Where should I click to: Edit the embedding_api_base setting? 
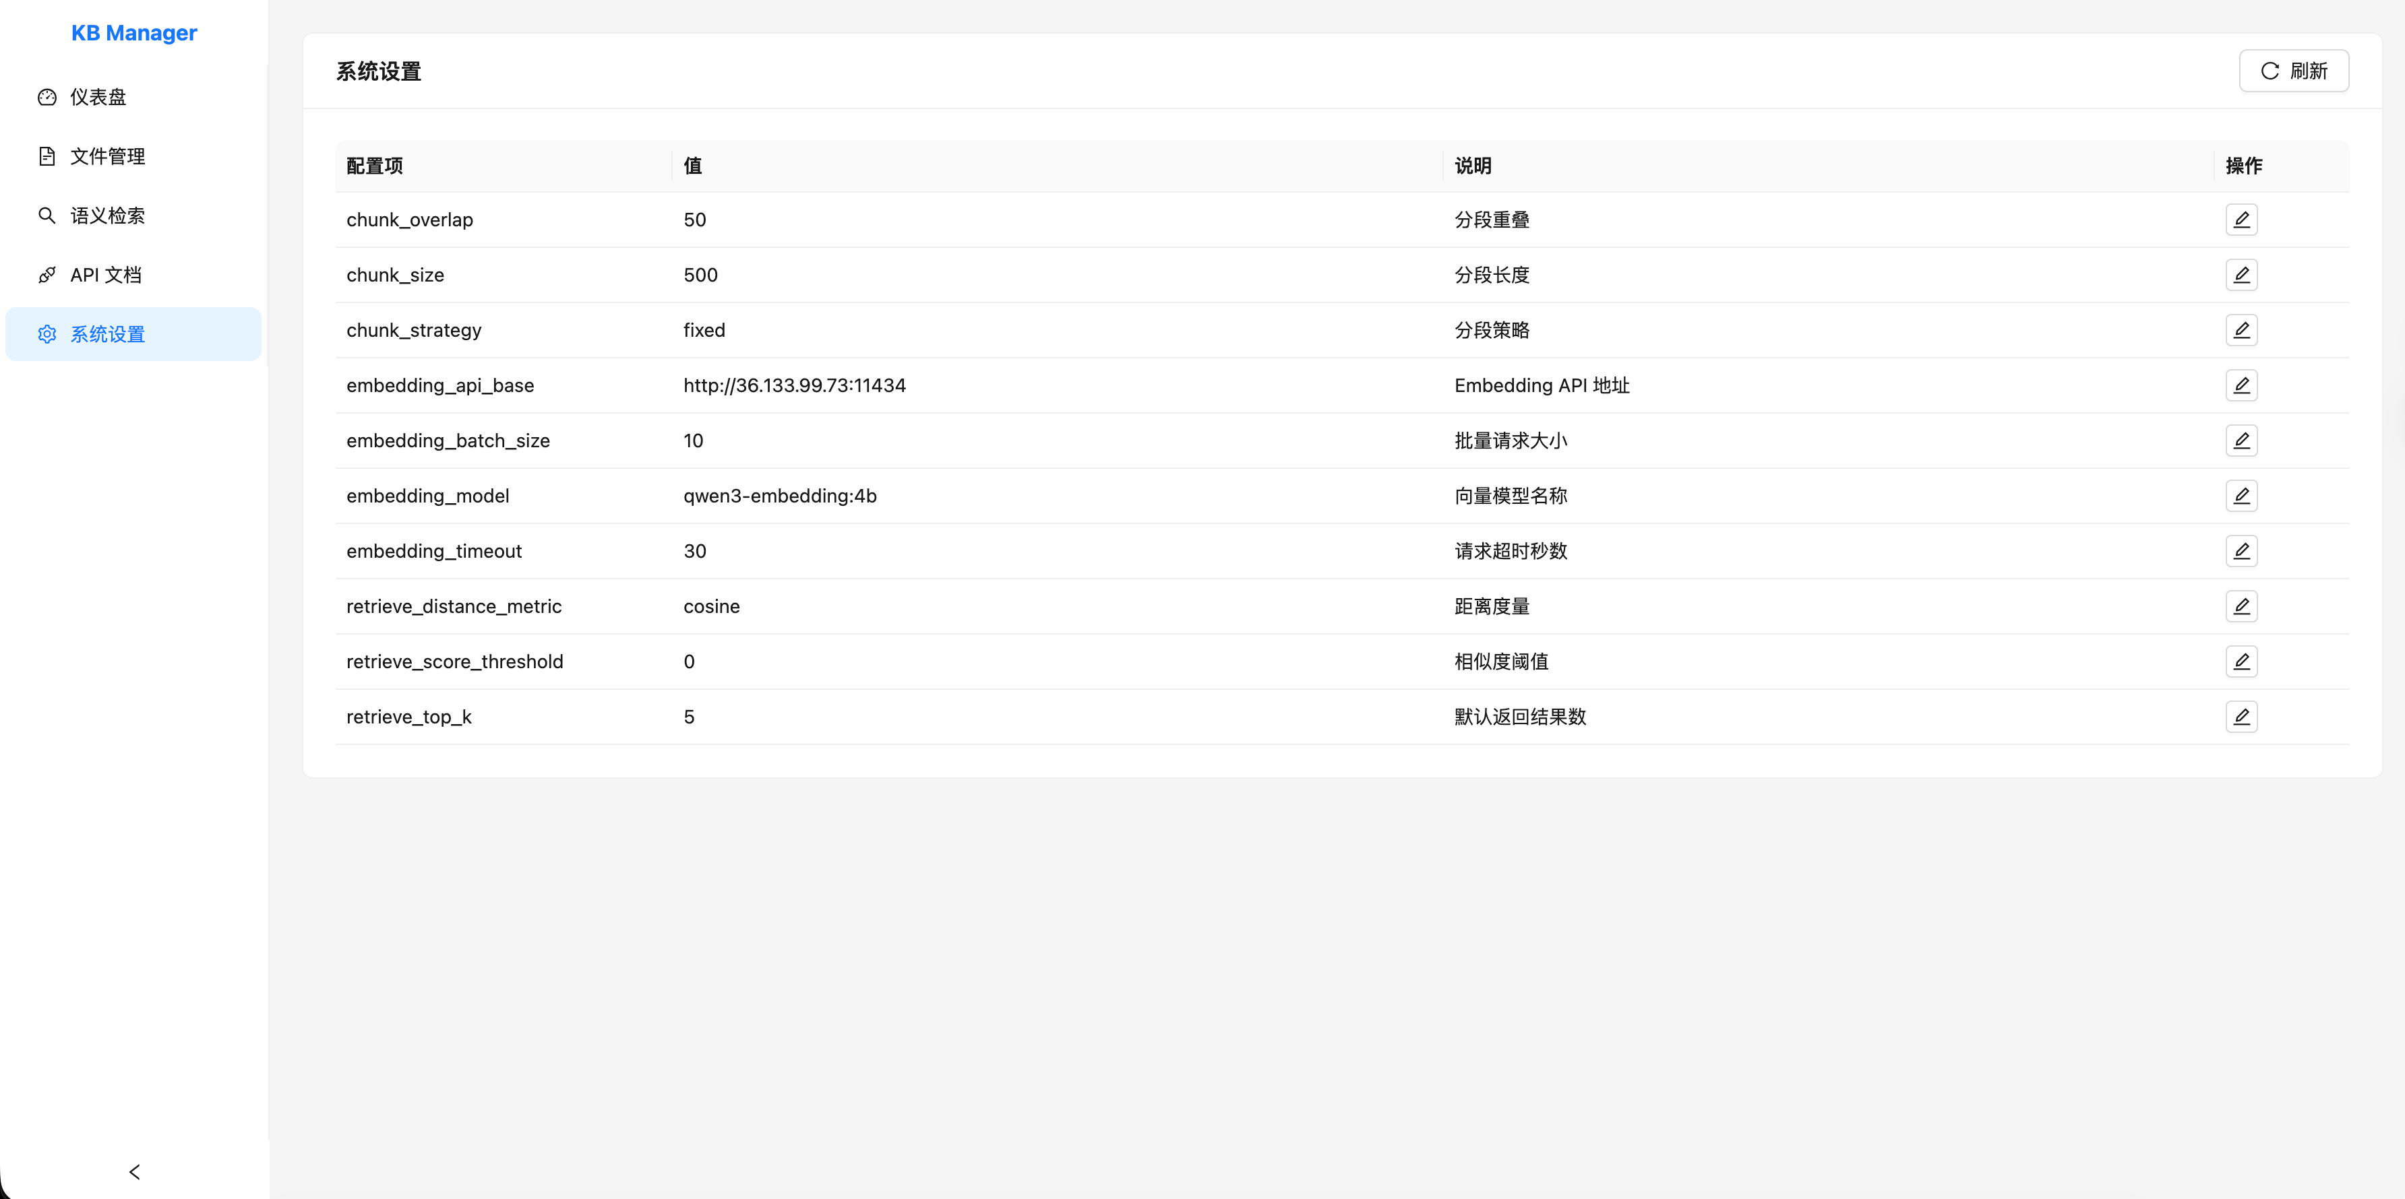[x=2241, y=385]
